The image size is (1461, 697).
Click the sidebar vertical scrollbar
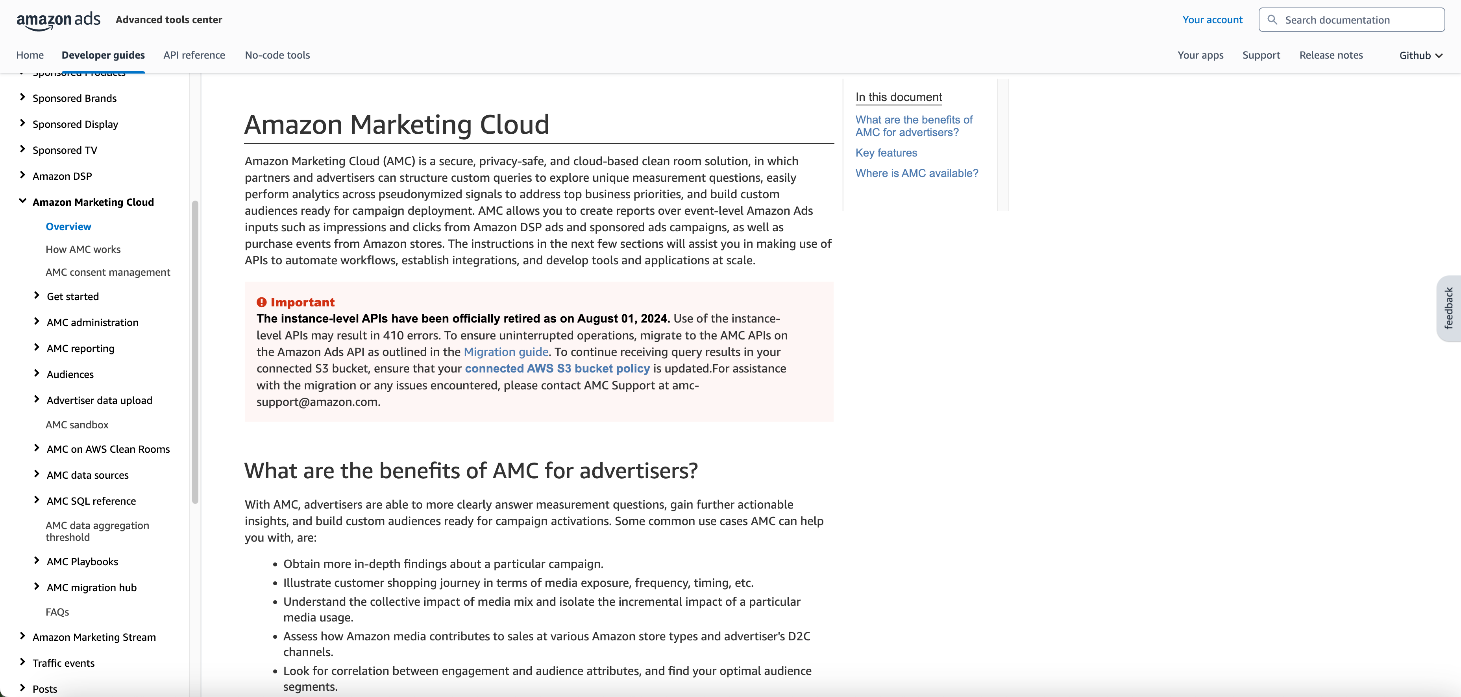pos(195,351)
